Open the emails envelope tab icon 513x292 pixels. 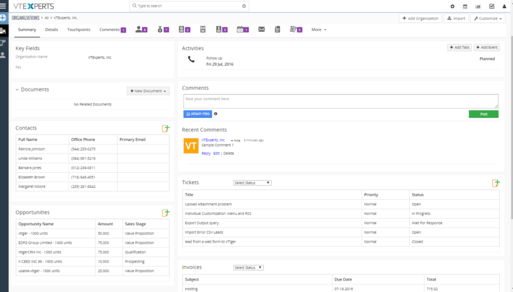[261, 30]
